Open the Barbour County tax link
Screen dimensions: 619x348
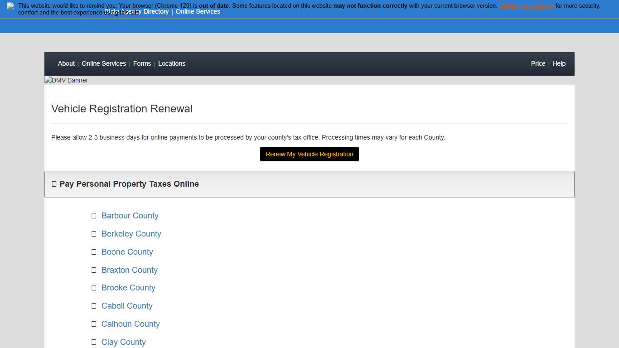click(x=130, y=216)
